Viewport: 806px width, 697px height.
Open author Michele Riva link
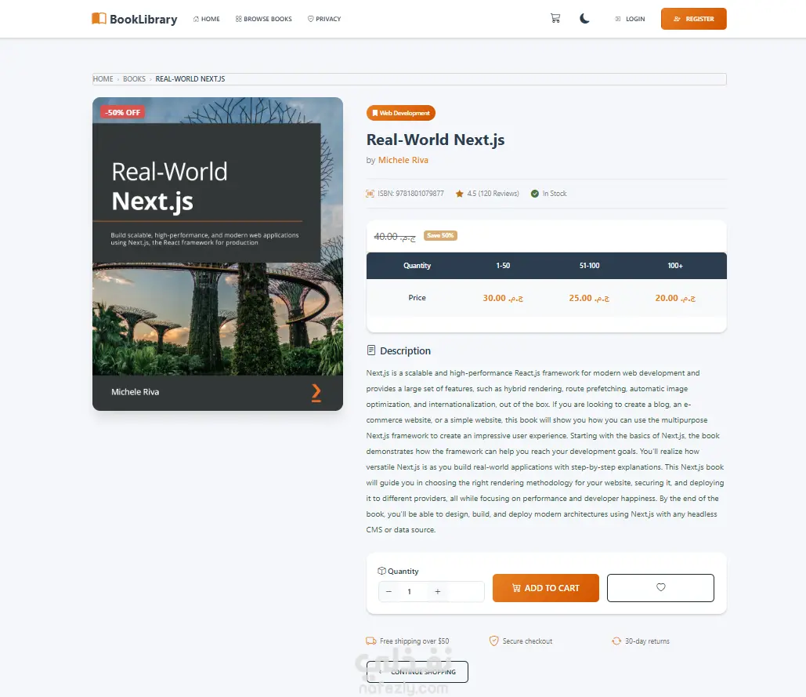[x=403, y=160]
